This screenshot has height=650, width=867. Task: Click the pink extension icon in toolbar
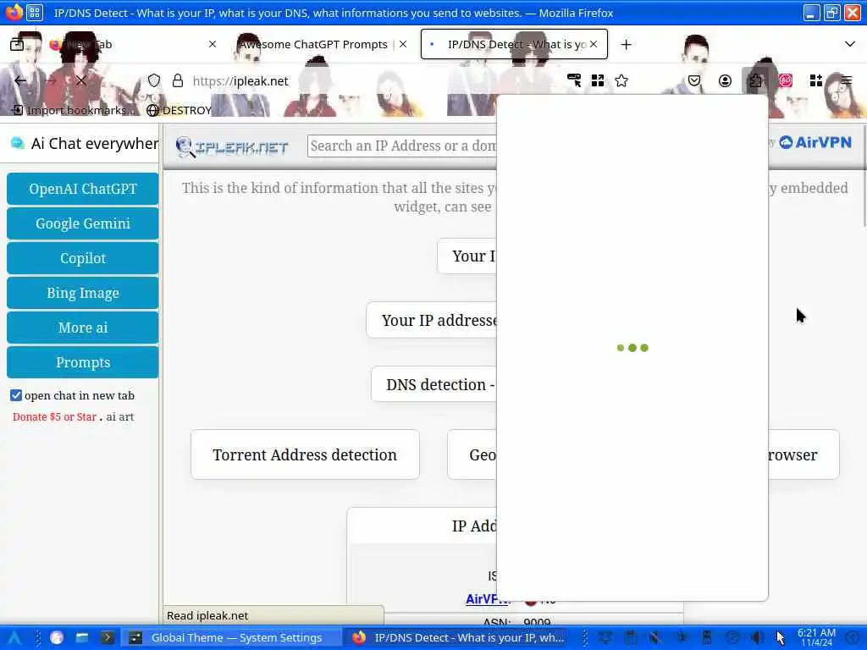tap(786, 80)
